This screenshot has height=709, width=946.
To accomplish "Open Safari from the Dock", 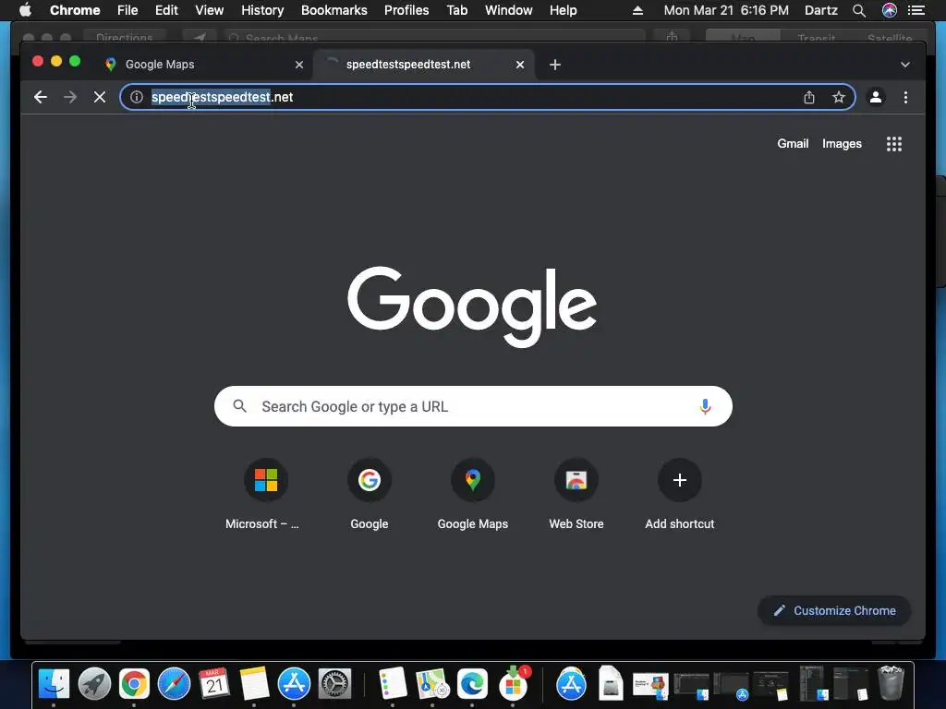I will (174, 684).
